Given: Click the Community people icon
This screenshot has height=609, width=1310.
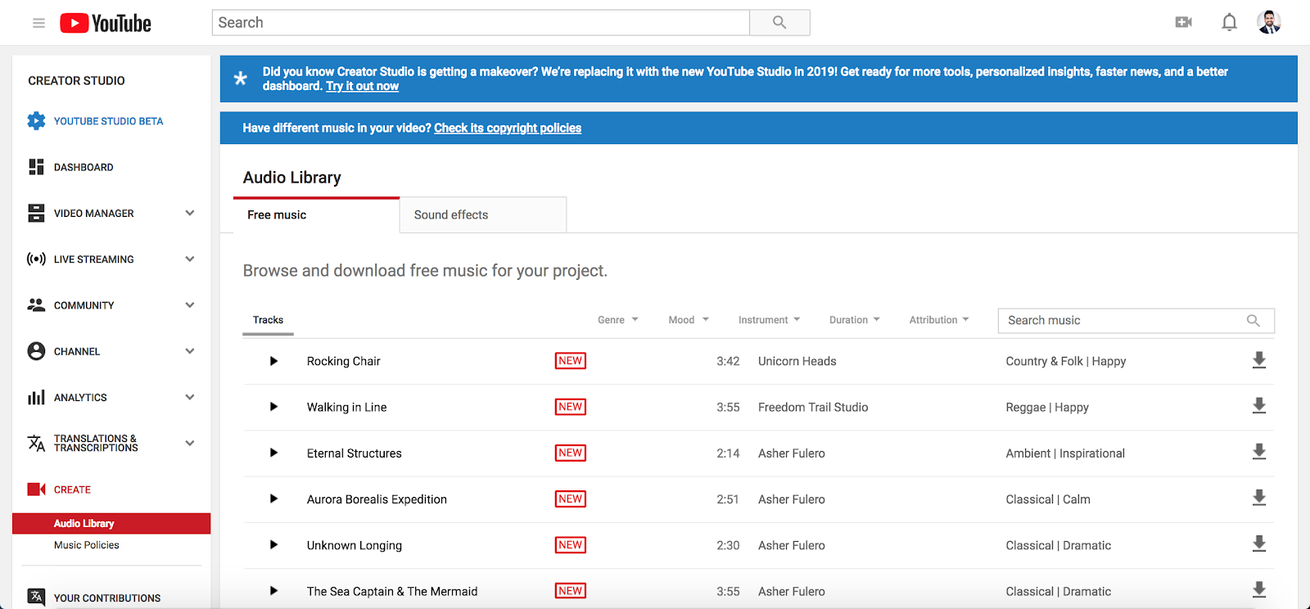Looking at the screenshot, I should click(x=36, y=305).
